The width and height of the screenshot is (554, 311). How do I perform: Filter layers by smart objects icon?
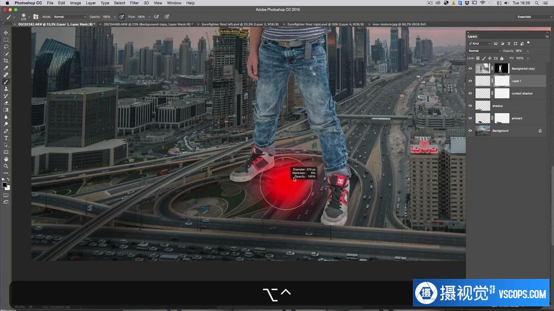522,44
